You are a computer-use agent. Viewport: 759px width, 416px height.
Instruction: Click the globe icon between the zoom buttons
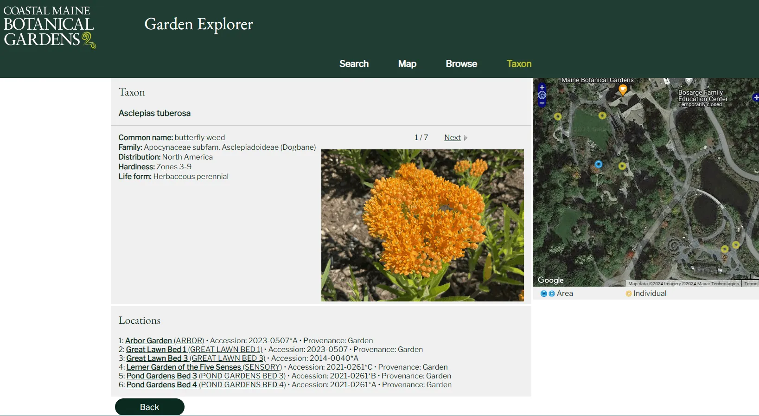coord(542,95)
